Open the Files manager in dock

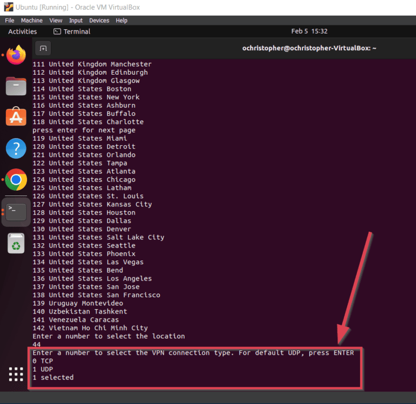pyautogui.click(x=16, y=86)
